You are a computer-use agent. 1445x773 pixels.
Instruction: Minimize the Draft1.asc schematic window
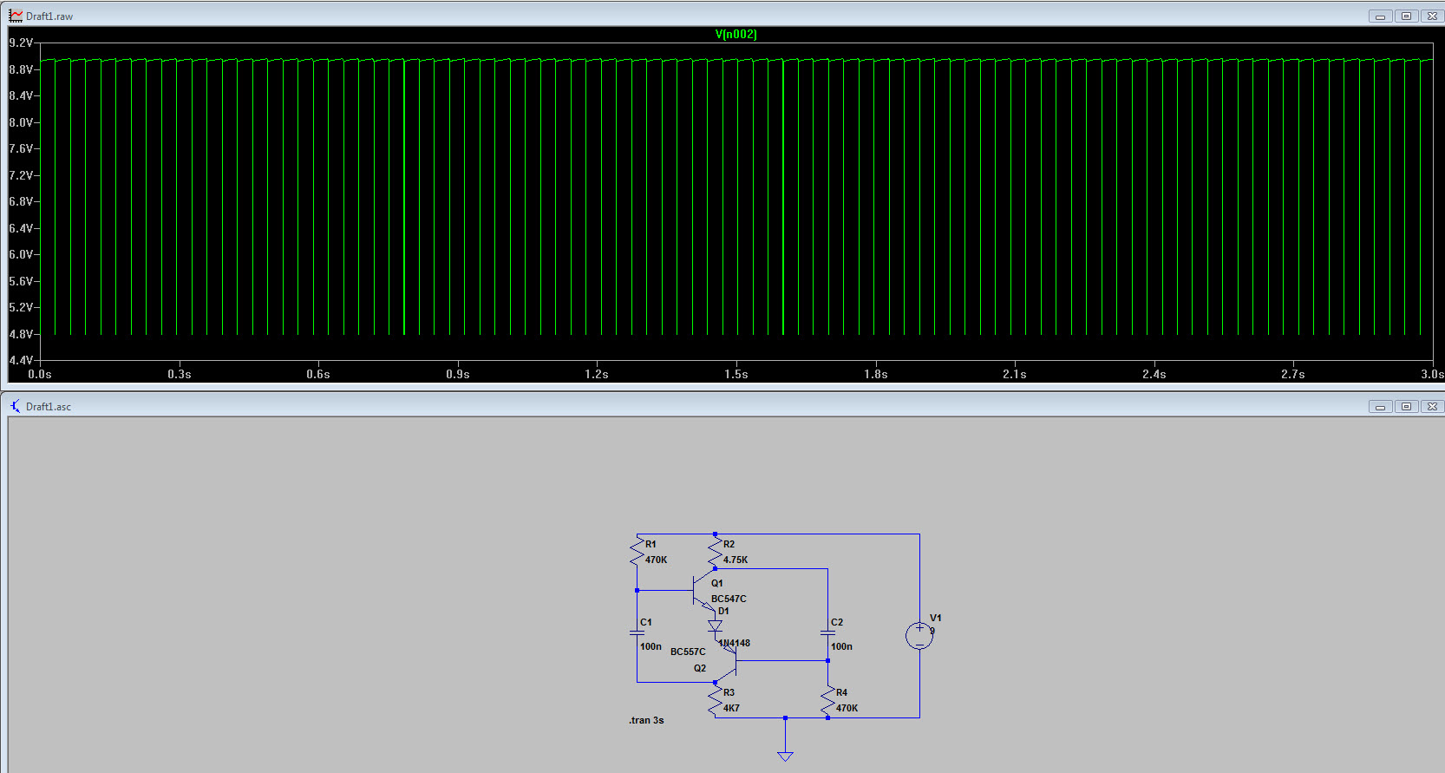pyautogui.click(x=1380, y=406)
